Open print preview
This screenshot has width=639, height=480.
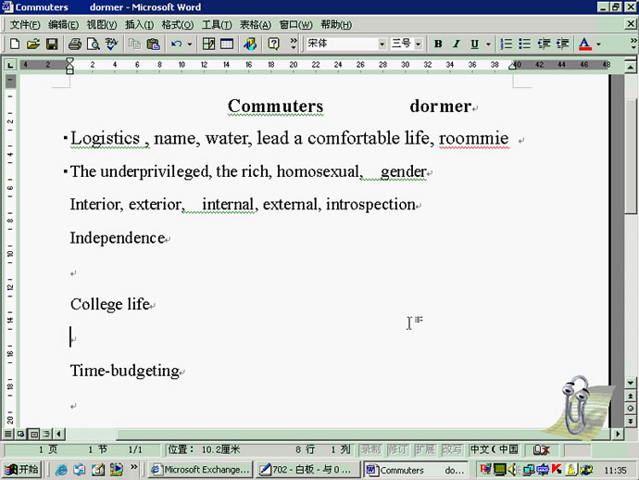click(94, 44)
